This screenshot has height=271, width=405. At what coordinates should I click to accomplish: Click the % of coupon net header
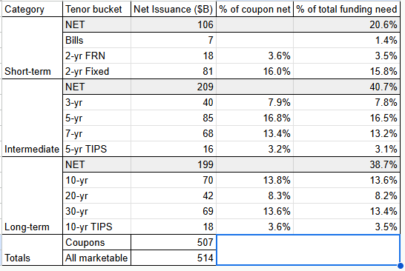[254, 10]
